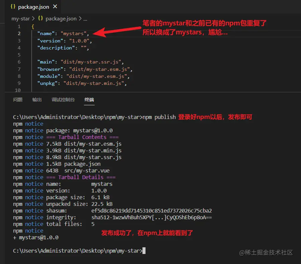Click the Tarball Details header line
This screenshot has width=301, height=264.
(x=64, y=177)
